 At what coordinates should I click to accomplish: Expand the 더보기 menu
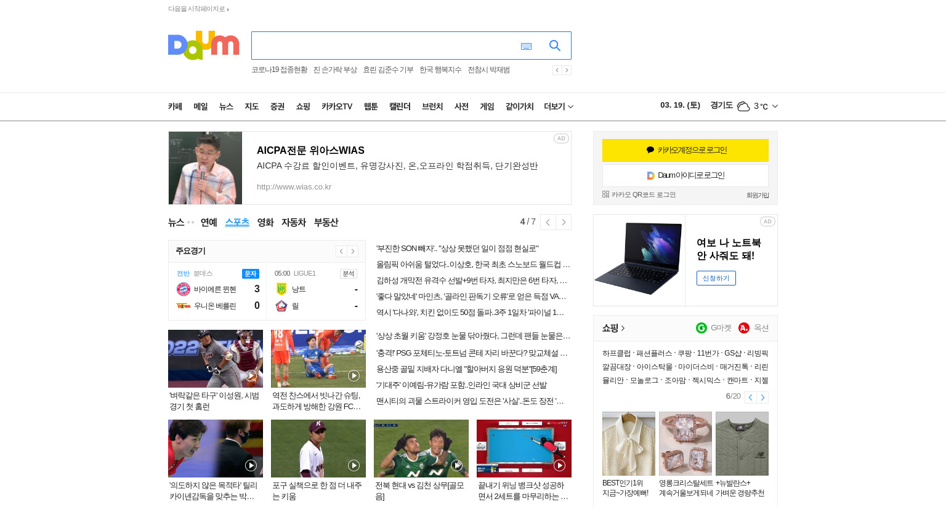559,106
